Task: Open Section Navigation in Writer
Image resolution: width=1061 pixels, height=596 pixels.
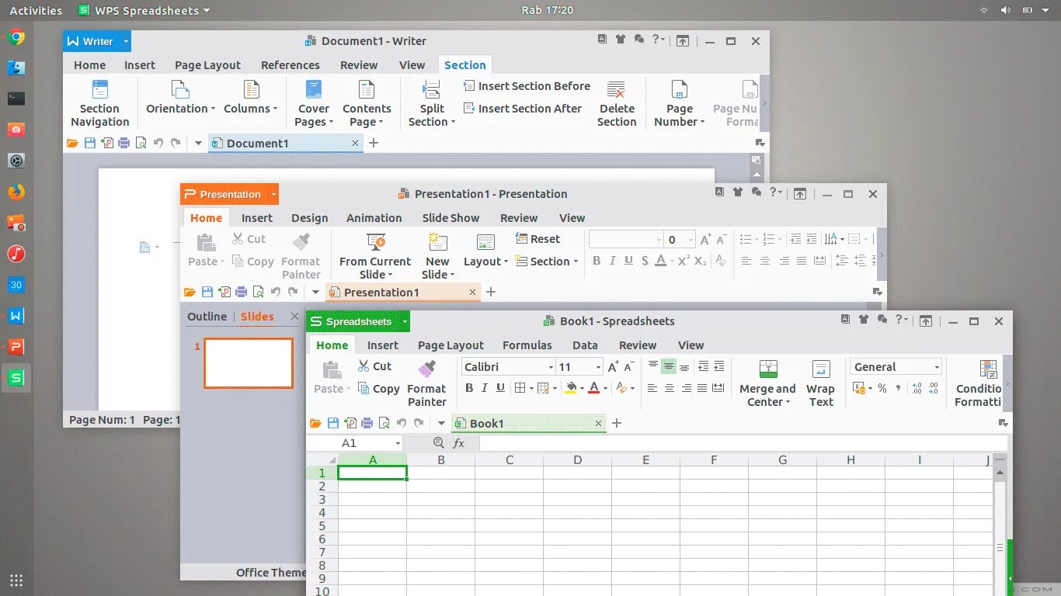Action: pyautogui.click(x=99, y=102)
